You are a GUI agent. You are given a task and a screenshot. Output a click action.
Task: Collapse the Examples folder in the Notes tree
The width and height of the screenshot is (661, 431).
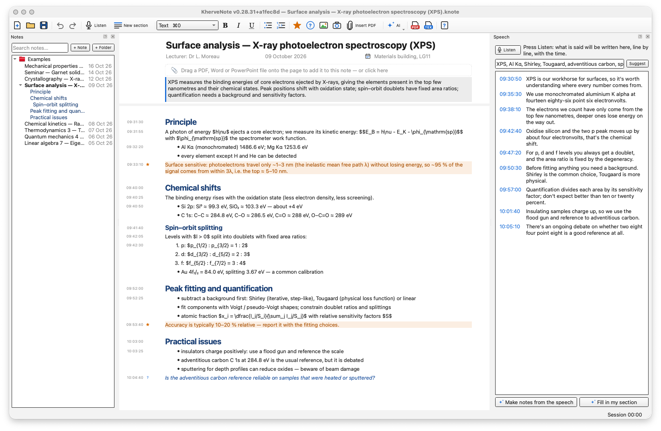pyautogui.click(x=15, y=59)
